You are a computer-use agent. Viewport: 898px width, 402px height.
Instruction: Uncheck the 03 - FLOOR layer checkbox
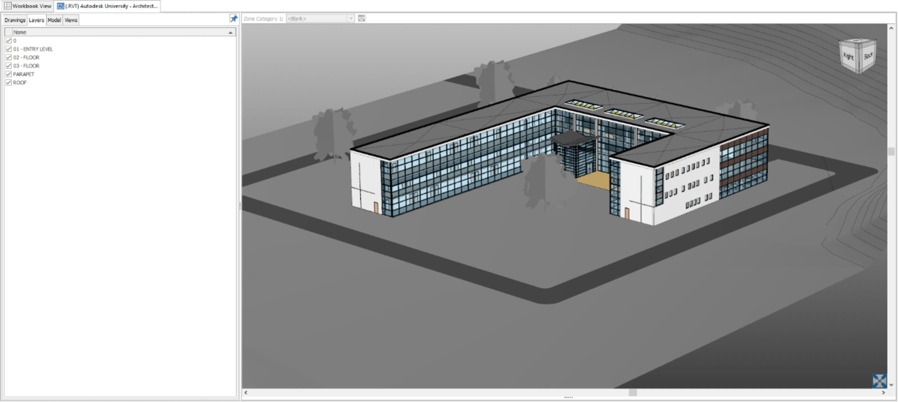coord(8,66)
